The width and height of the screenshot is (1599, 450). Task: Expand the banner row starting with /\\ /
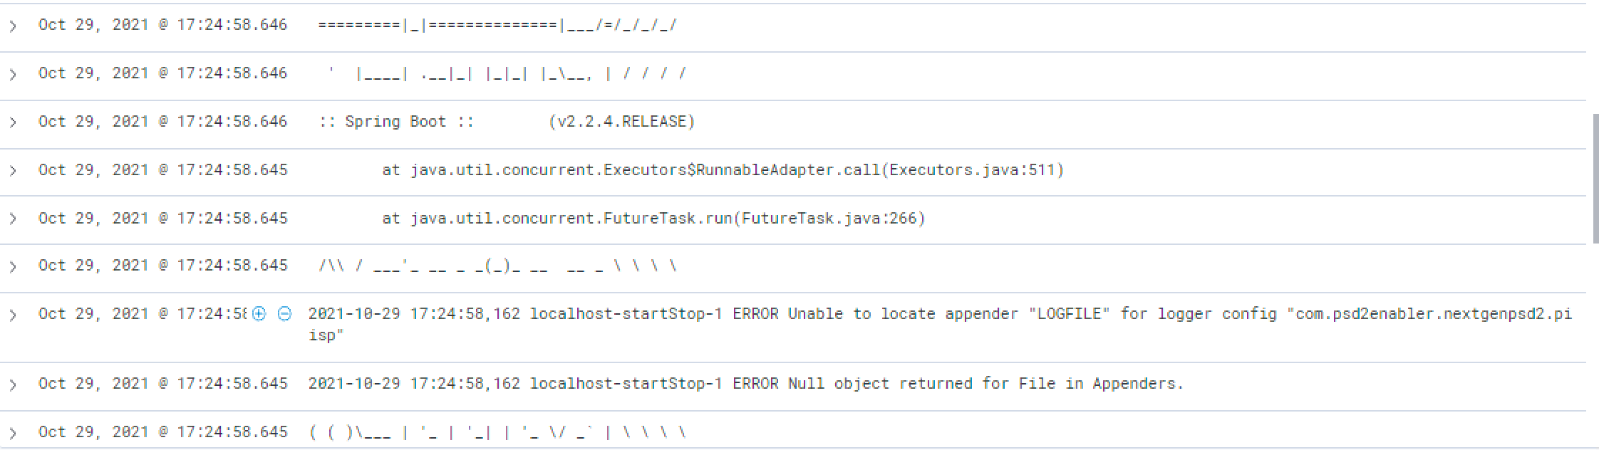[x=13, y=266]
